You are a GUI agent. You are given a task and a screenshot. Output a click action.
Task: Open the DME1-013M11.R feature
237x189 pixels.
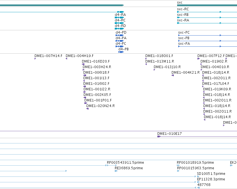pos(146,64)
